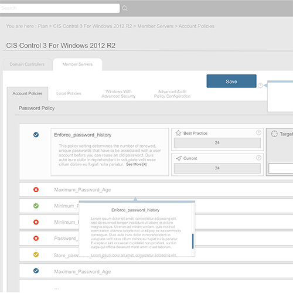Viewport: 293px width, 293px height.
Task: Click the Enforce_password_history title
Action: point(83,135)
